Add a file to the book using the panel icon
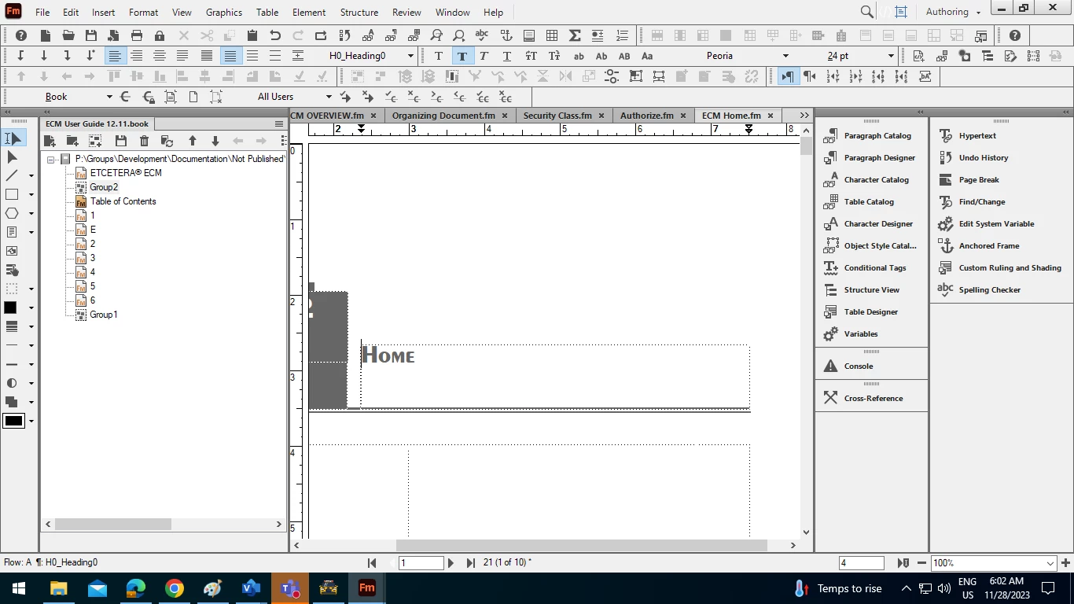The width and height of the screenshot is (1074, 604). 50,141
